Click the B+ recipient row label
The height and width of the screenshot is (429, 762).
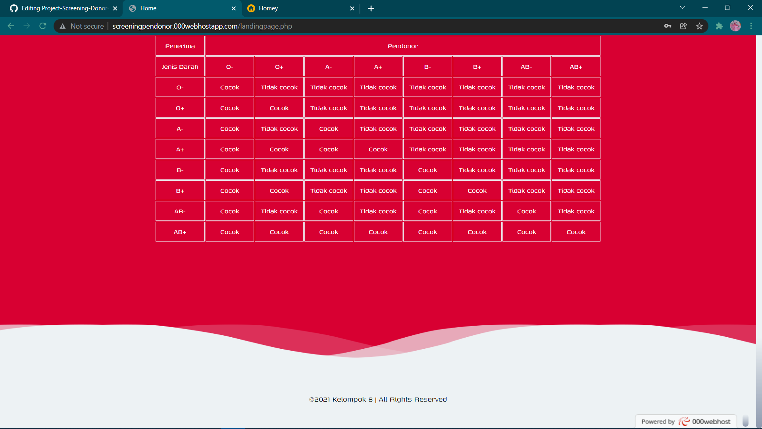(x=180, y=191)
